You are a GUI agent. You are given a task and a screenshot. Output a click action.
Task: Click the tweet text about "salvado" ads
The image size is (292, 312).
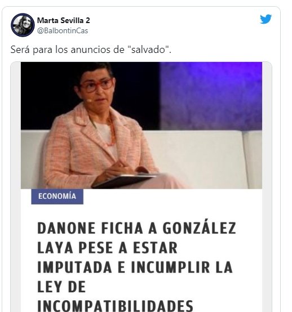(91, 50)
